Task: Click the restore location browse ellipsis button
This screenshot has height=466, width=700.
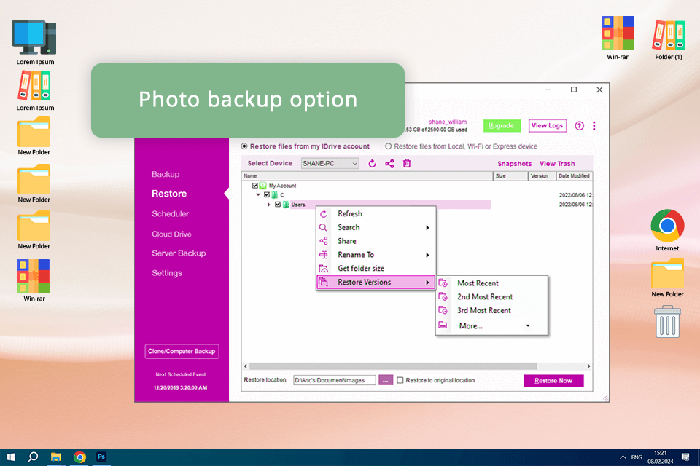Action: pos(386,380)
